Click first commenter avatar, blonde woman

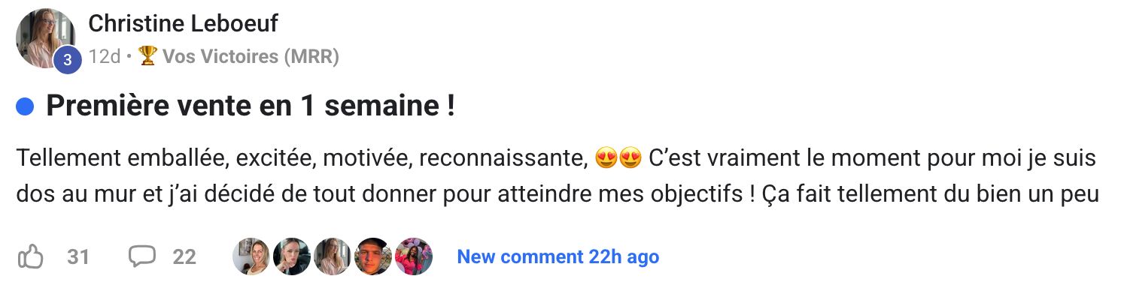click(252, 256)
